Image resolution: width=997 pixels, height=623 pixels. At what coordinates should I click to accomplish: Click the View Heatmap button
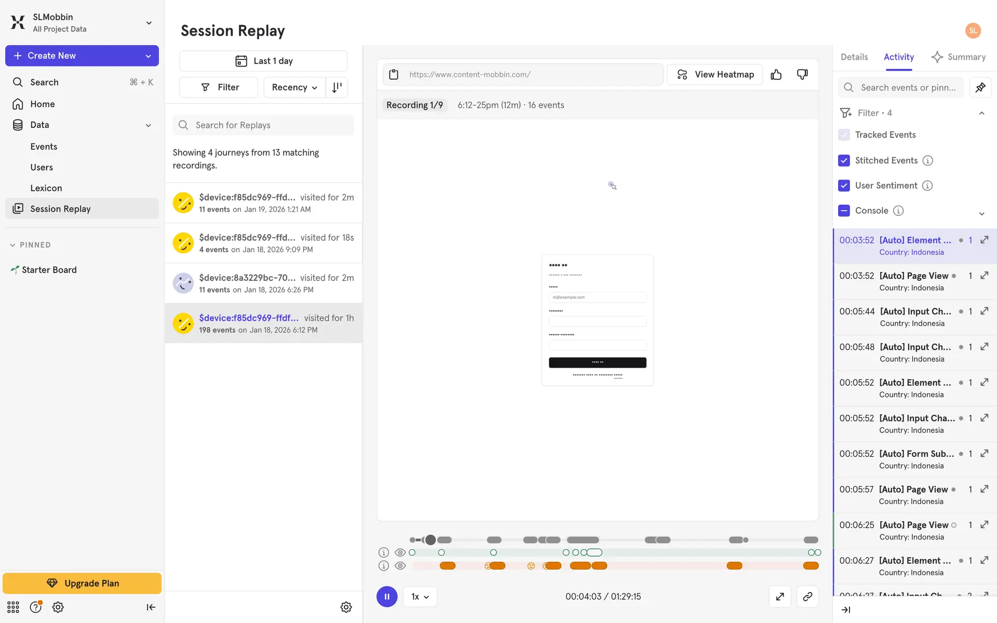point(715,75)
